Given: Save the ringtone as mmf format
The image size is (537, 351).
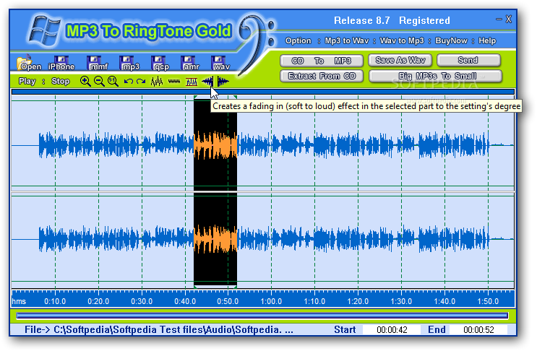Looking at the screenshot, I should [x=98, y=64].
